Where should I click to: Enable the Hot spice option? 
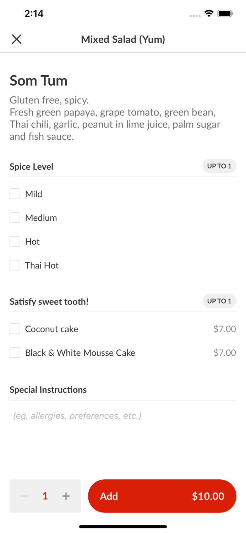15,241
